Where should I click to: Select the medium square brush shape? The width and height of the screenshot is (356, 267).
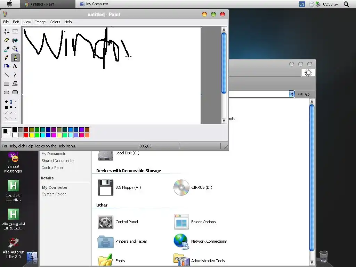tap(11, 107)
